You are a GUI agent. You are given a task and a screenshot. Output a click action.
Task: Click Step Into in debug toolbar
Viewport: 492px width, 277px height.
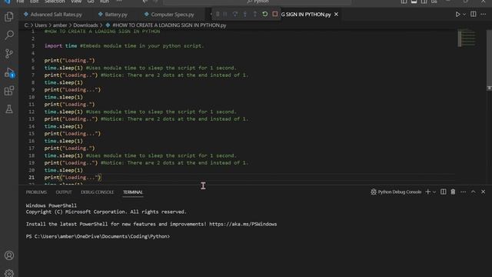coord(245,14)
